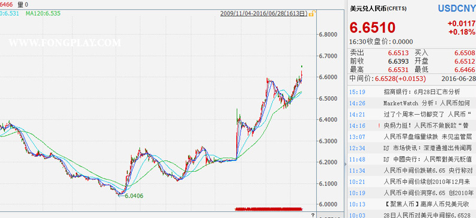Screen dimensions: 476x218
Task: Click the cyan moving average value 6.531
Action: (x=10, y=13)
